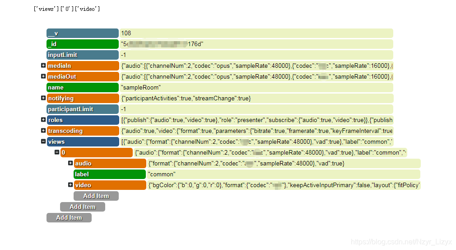
Task: Expand the roles node
Action: click(x=43, y=120)
